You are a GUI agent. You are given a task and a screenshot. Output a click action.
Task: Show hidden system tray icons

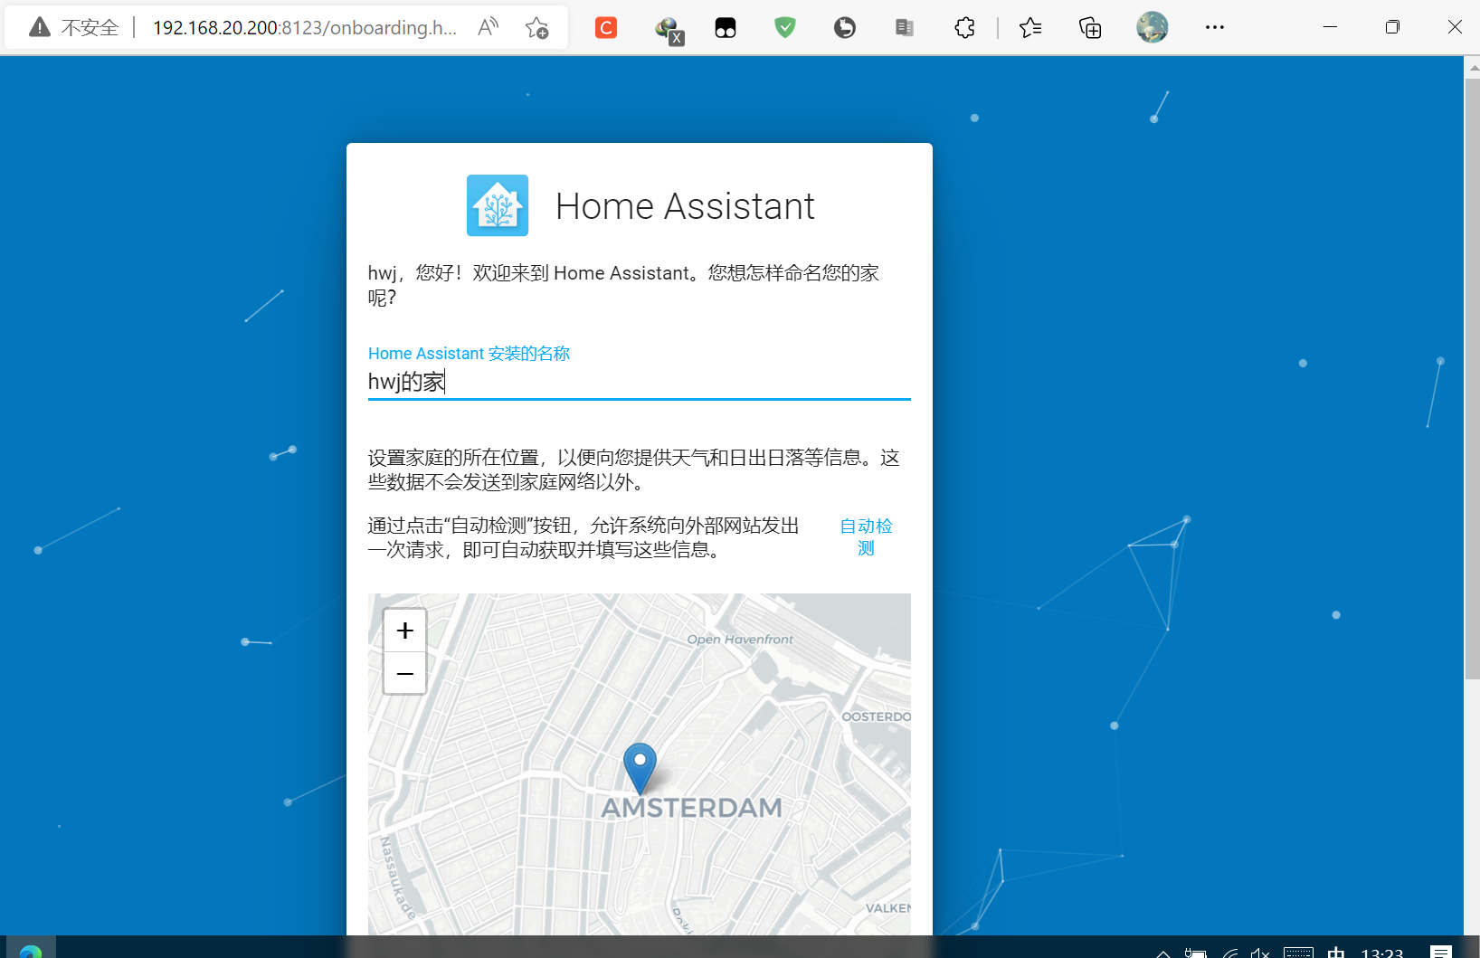(1163, 953)
